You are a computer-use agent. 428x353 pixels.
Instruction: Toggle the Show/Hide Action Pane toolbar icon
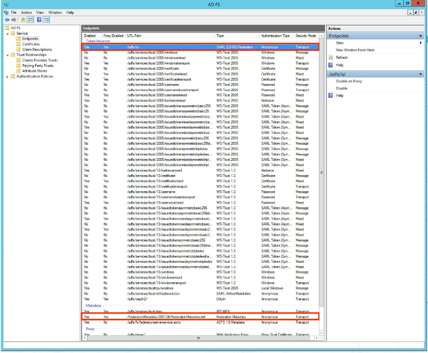(47, 19)
